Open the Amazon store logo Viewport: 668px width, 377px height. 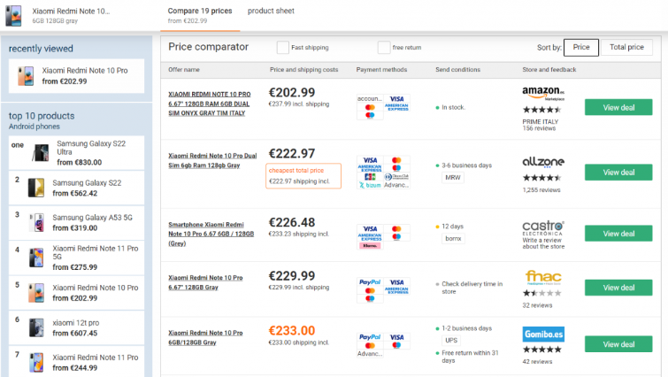(x=543, y=93)
